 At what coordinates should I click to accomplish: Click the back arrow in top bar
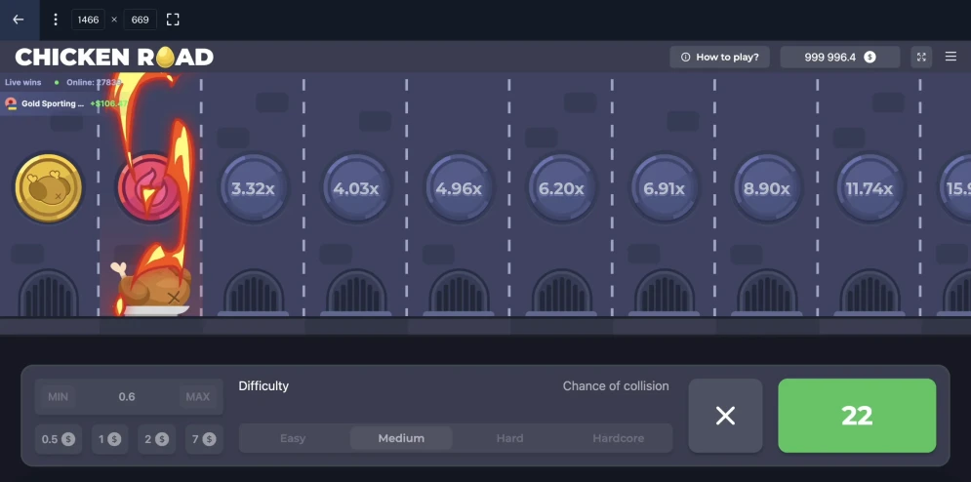click(x=19, y=20)
